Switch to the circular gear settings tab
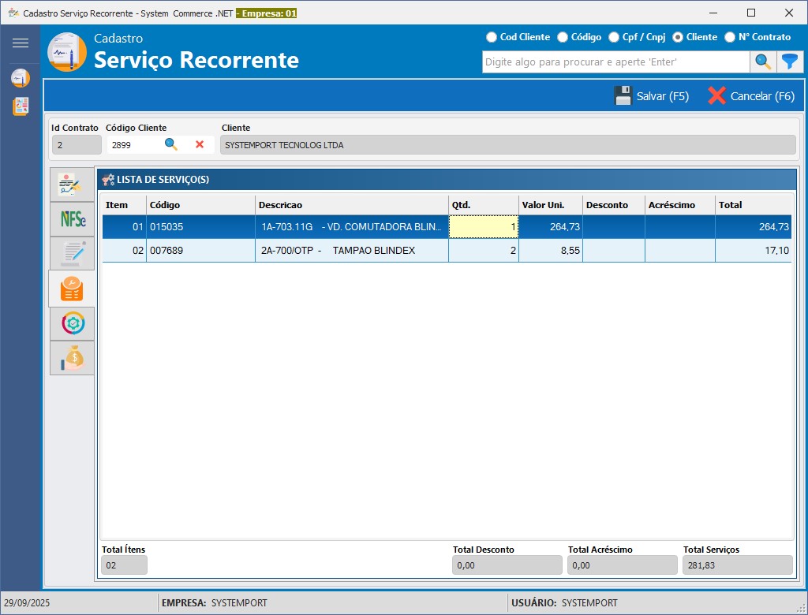This screenshot has height=615, width=808. coord(73,323)
